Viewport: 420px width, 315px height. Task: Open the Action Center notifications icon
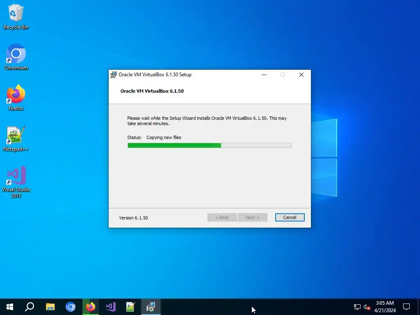click(x=406, y=307)
